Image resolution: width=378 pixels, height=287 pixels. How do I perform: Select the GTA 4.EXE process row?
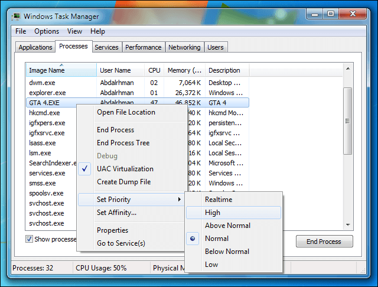click(138, 103)
